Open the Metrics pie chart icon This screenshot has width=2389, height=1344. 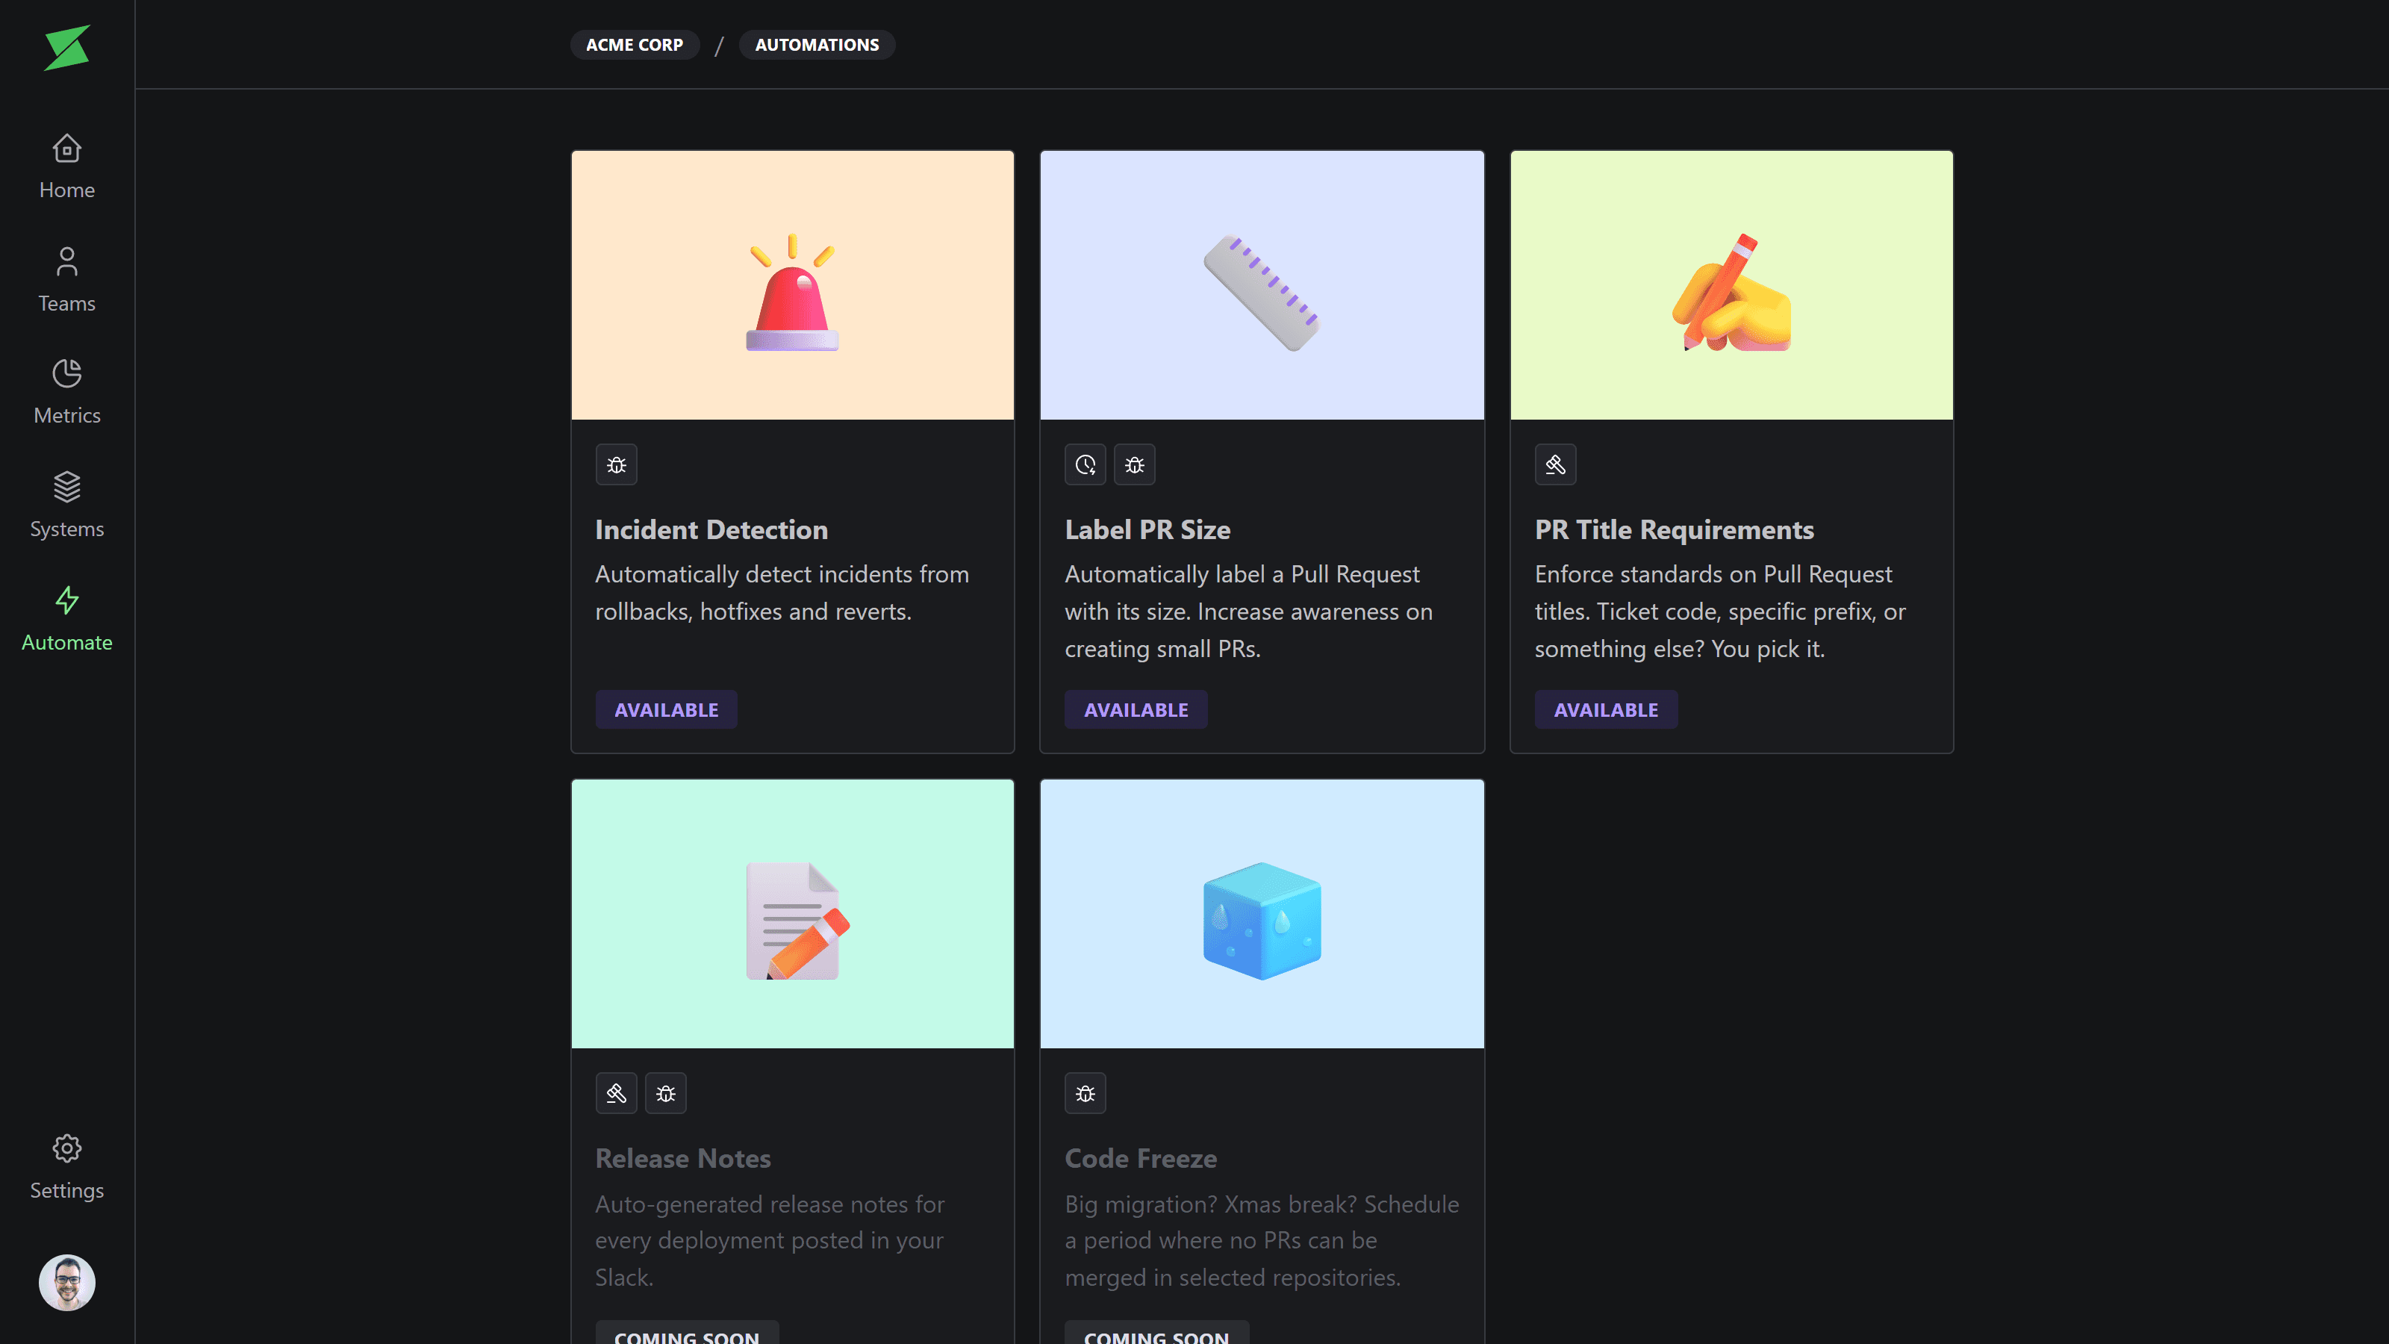(x=66, y=374)
